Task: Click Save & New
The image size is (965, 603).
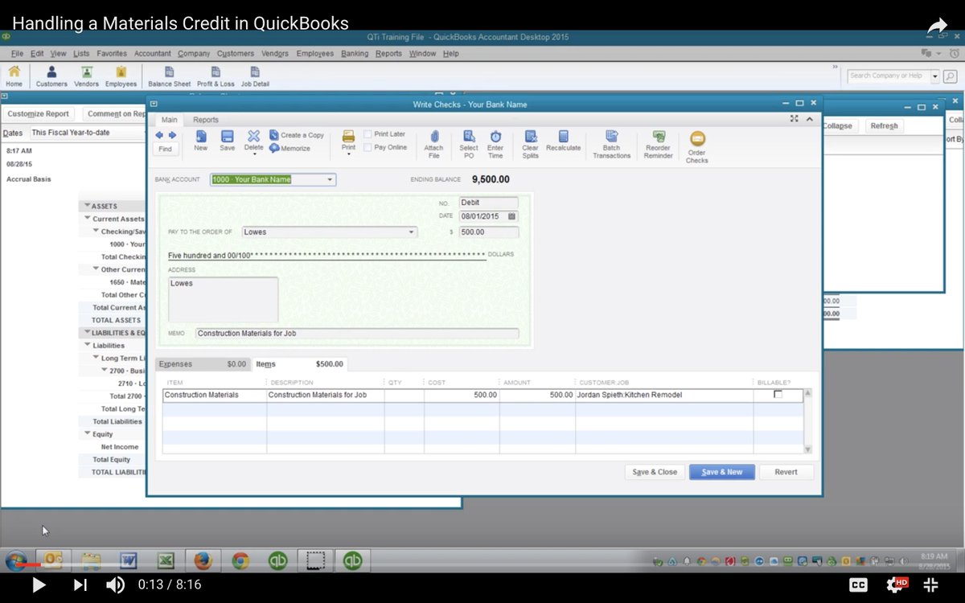Action: (x=721, y=472)
